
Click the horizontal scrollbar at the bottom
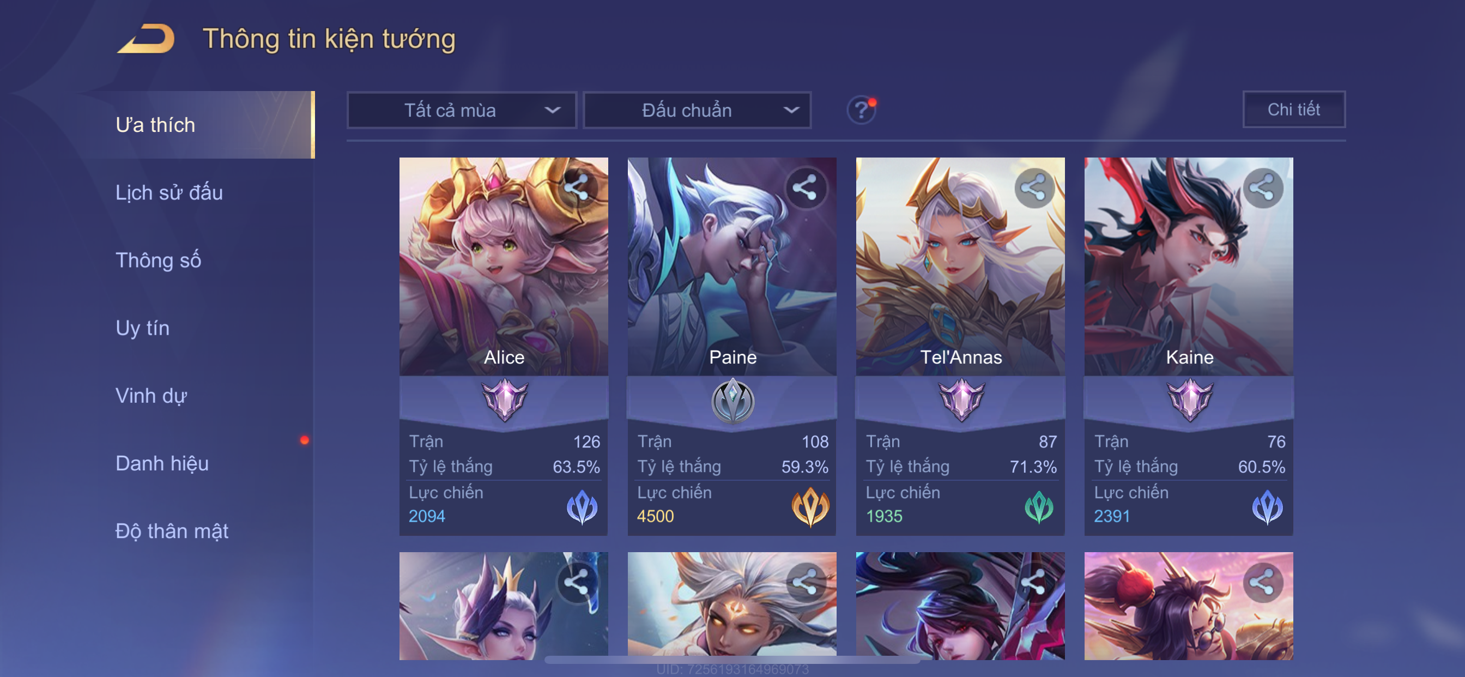732,660
